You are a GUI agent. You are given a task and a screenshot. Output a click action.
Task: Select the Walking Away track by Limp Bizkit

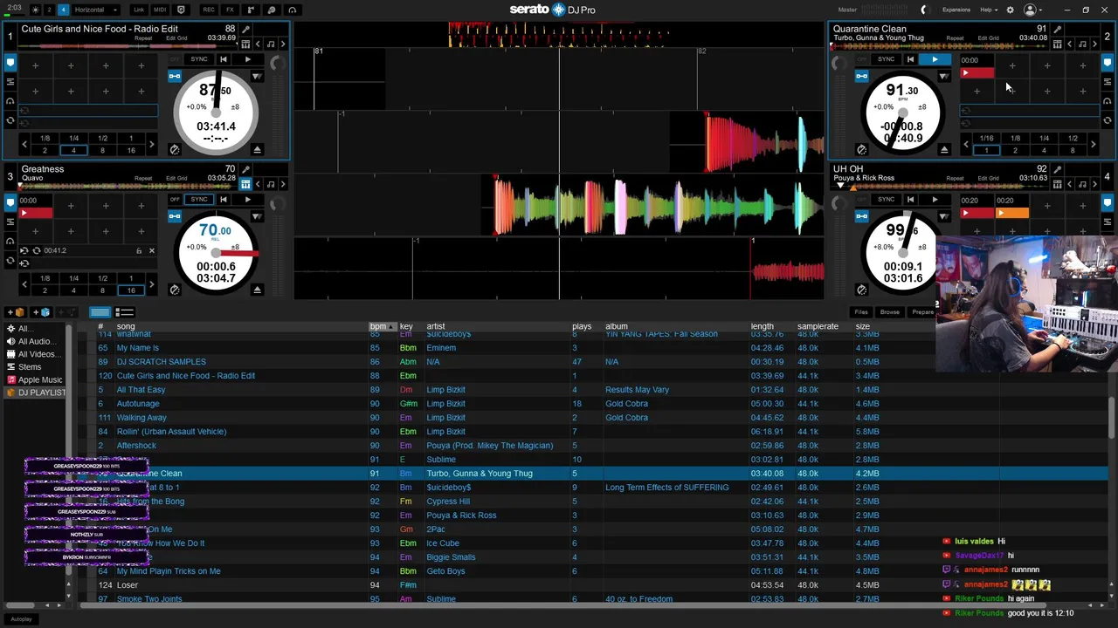141,418
